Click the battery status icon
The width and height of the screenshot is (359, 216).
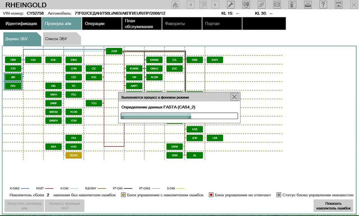[292, 5]
